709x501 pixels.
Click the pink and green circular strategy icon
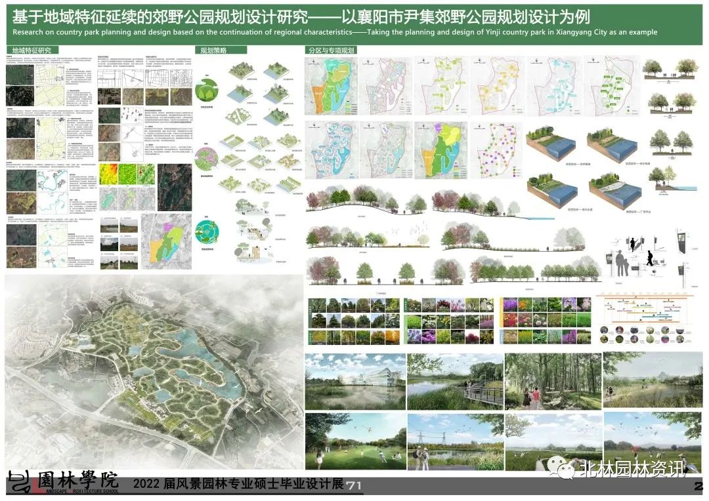[207, 158]
